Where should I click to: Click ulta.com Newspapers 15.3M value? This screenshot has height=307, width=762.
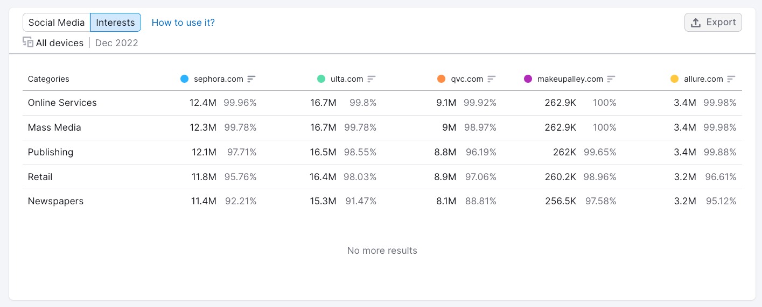point(323,201)
